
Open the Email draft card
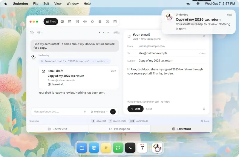coord(79,77)
